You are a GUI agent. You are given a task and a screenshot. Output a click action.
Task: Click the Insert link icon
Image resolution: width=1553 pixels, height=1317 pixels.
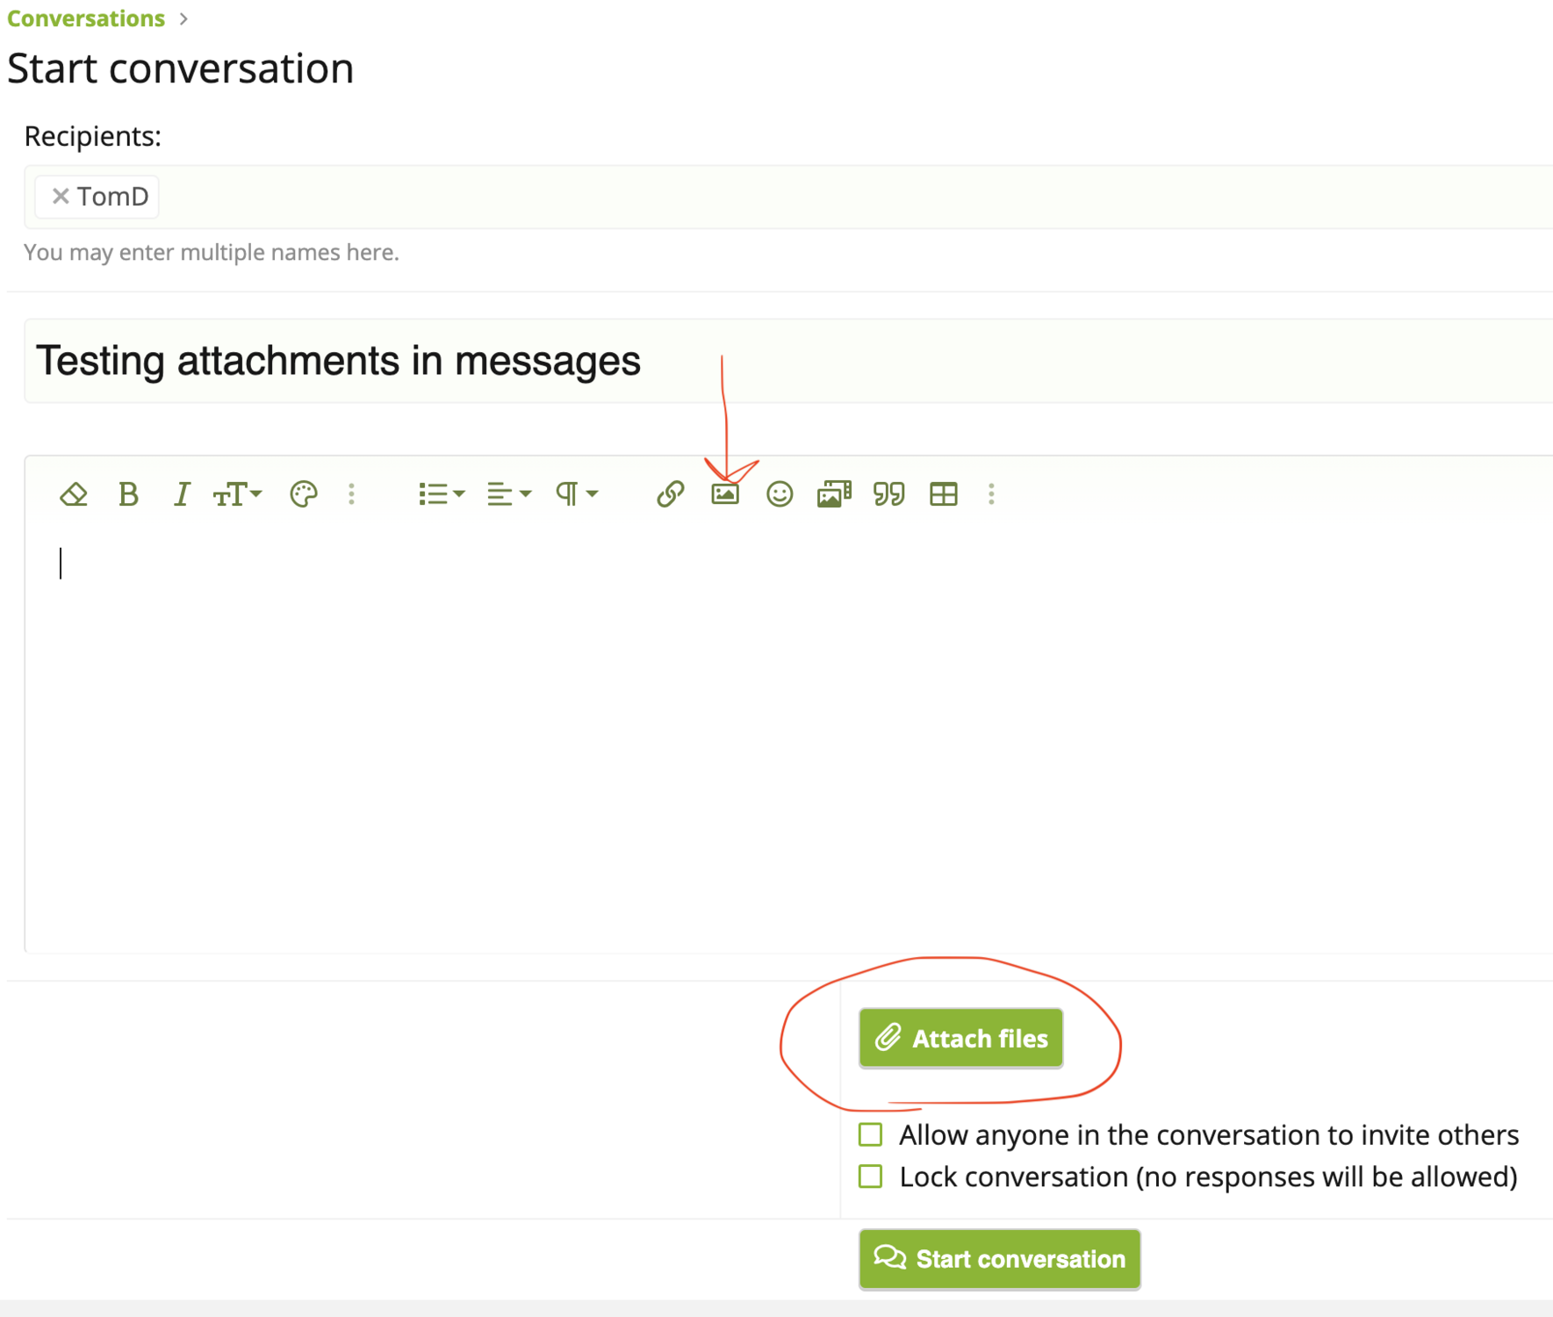(x=670, y=494)
